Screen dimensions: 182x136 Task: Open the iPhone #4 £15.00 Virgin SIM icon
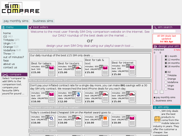point(132,97)
